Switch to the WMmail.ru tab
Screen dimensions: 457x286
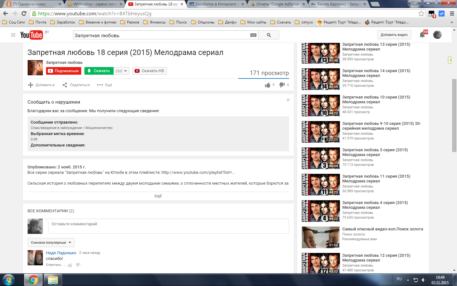coord(95,4)
